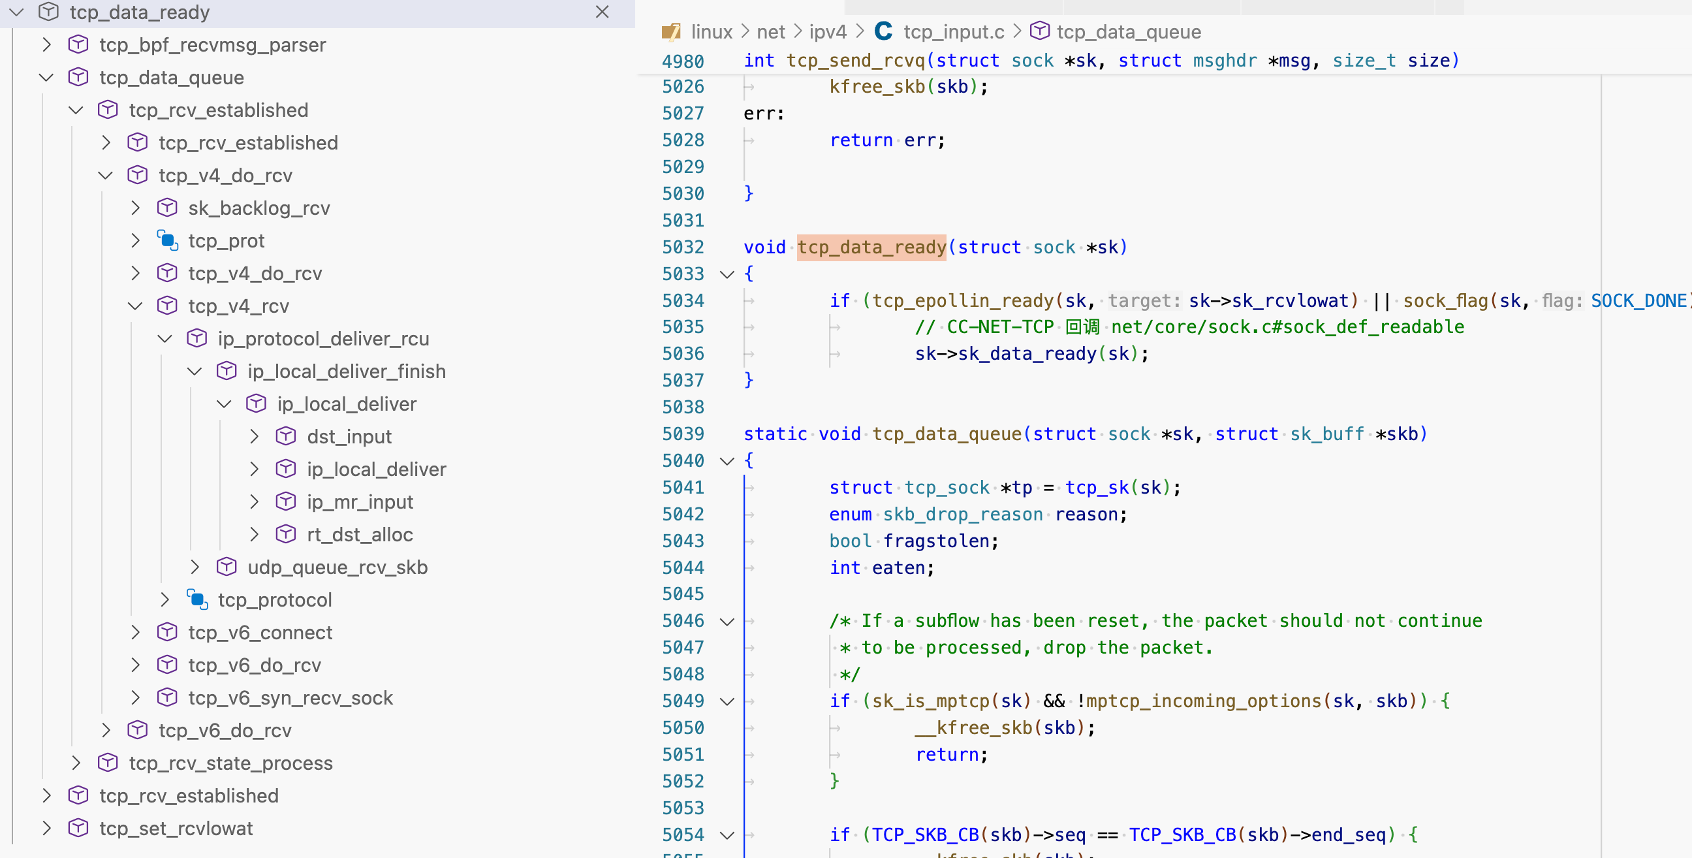Click the udp_queue_rcv_skb function icon
The width and height of the screenshot is (1692, 858).
coord(227,566)
